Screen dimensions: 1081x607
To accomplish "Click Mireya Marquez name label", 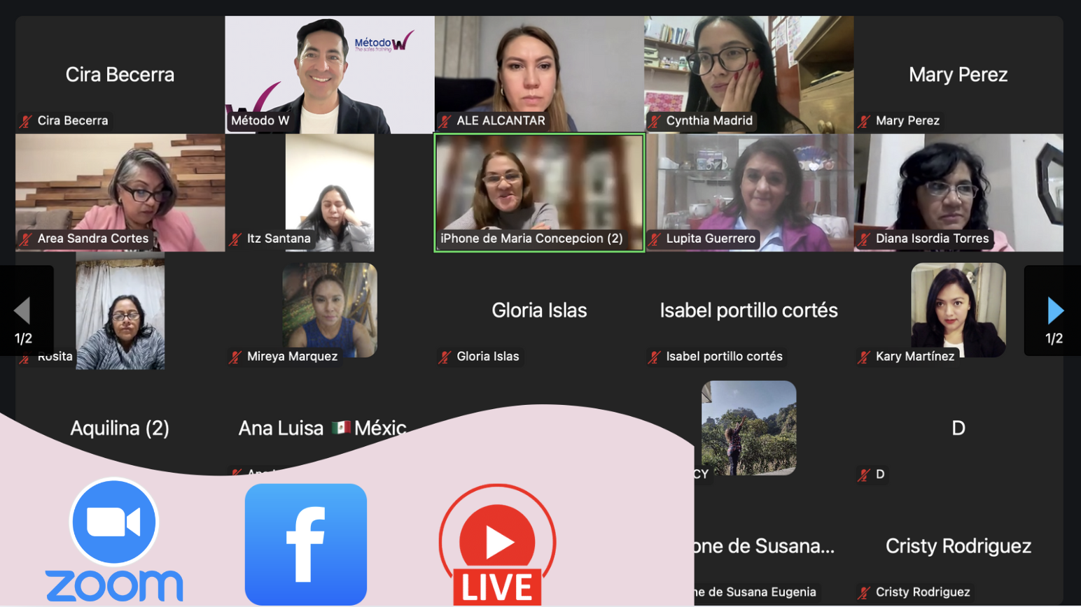I will click(x=292, y=357).
